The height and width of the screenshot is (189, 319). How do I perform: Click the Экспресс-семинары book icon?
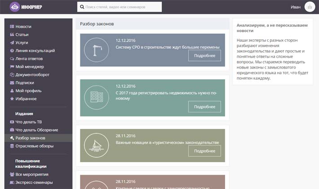pos(12,183)
